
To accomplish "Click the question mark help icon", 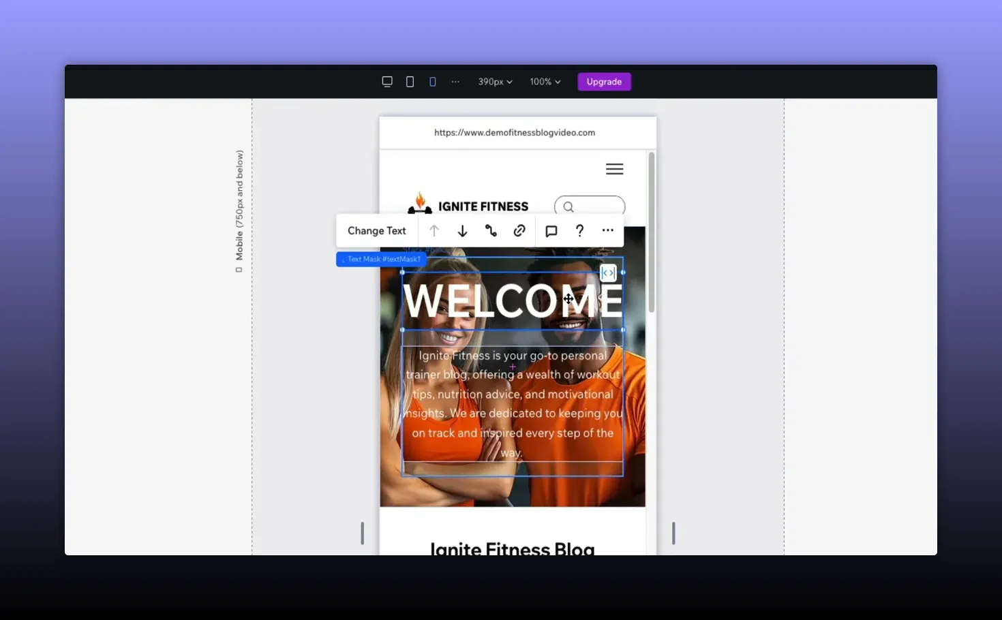I will (x=579, y=231).
